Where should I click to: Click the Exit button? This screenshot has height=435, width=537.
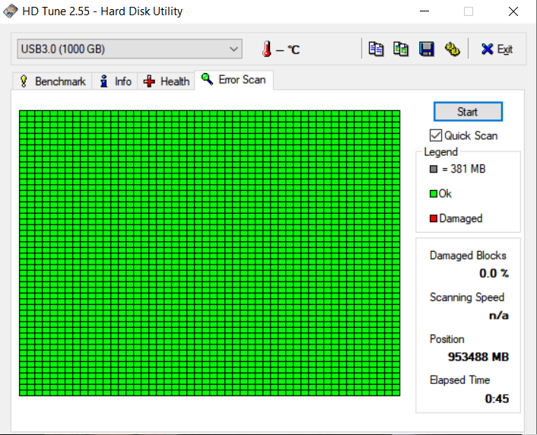pos(497,49)
